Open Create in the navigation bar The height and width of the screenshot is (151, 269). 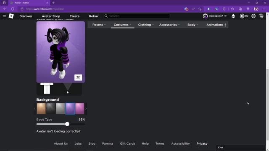coord(74,16)
